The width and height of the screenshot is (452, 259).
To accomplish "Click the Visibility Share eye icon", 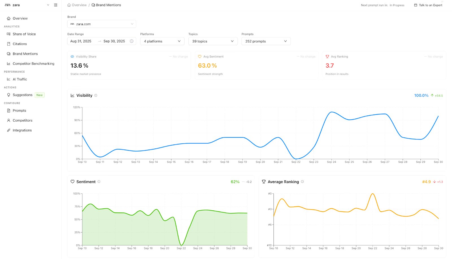I will click(x=72, y=57).
